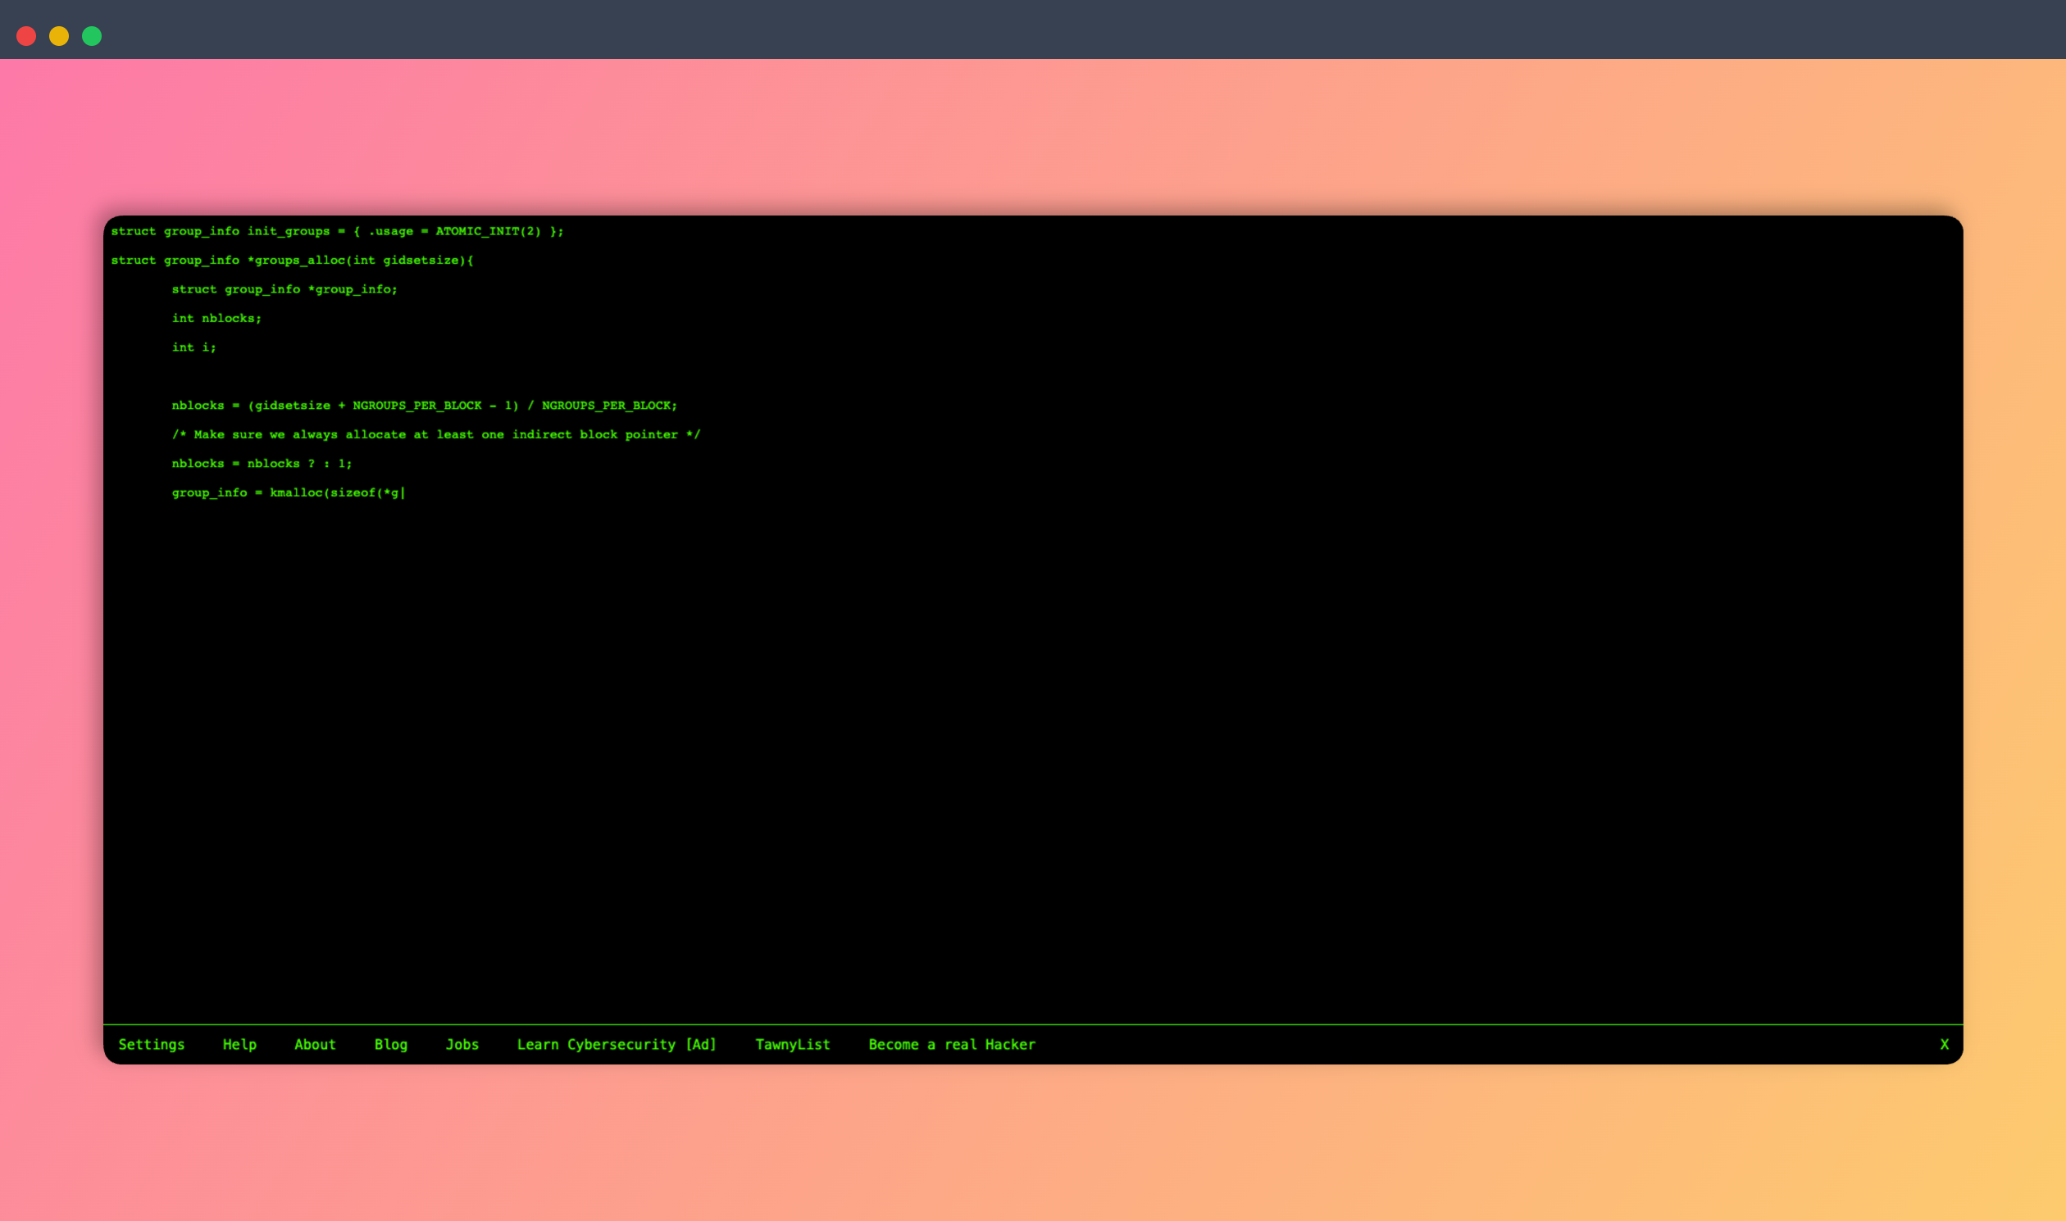This screenshot has width=2066, height=1221.
Task: Click the groups_alloc function declaration line
Action: tap(292, 260)
